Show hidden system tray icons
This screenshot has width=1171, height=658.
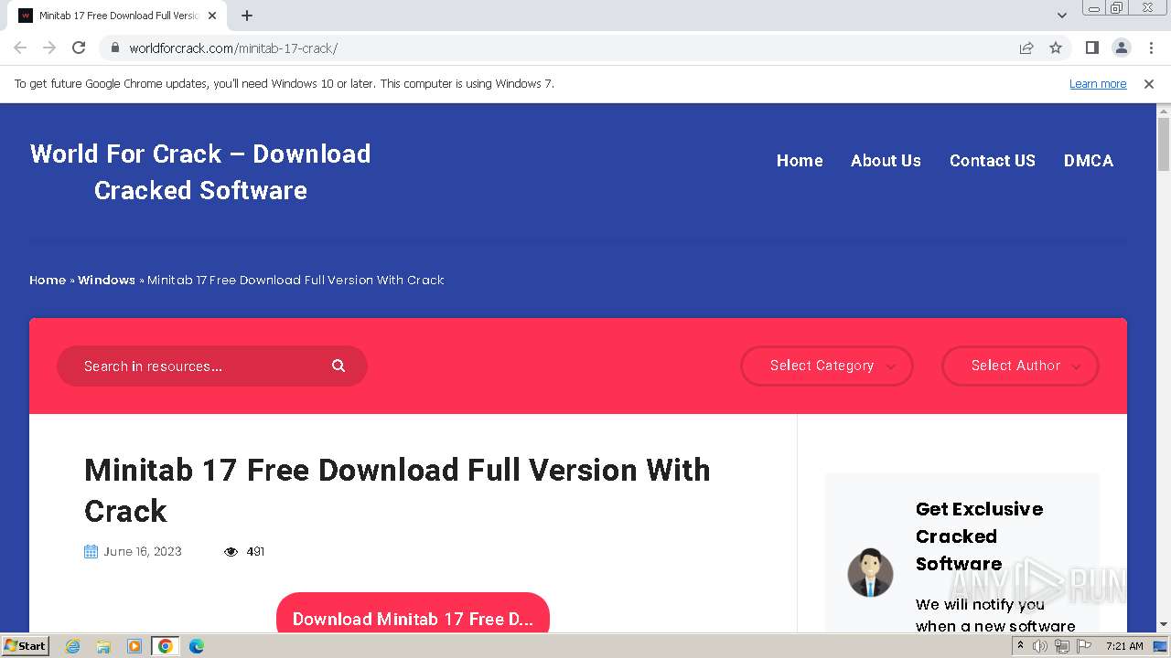pyautogui.click(x=1020, y=646)
